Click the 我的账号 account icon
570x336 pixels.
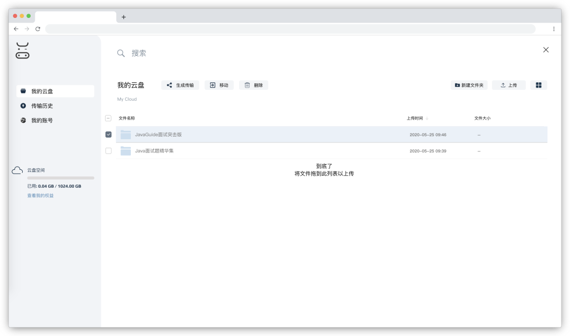pyautogui.click(x=22, y=120)
